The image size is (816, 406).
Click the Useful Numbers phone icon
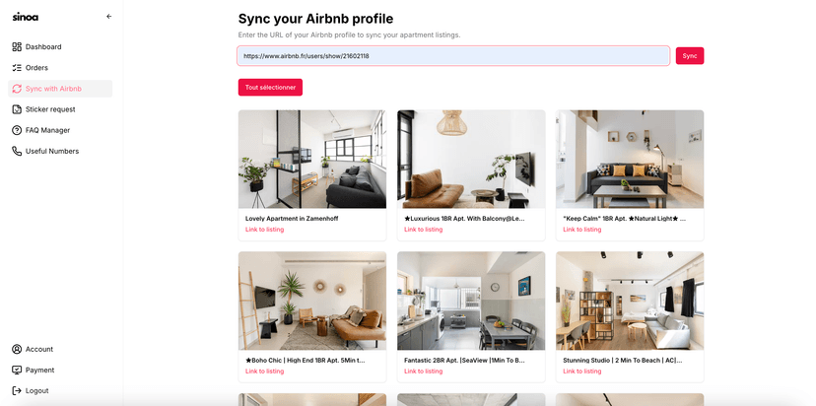point(17,151)
